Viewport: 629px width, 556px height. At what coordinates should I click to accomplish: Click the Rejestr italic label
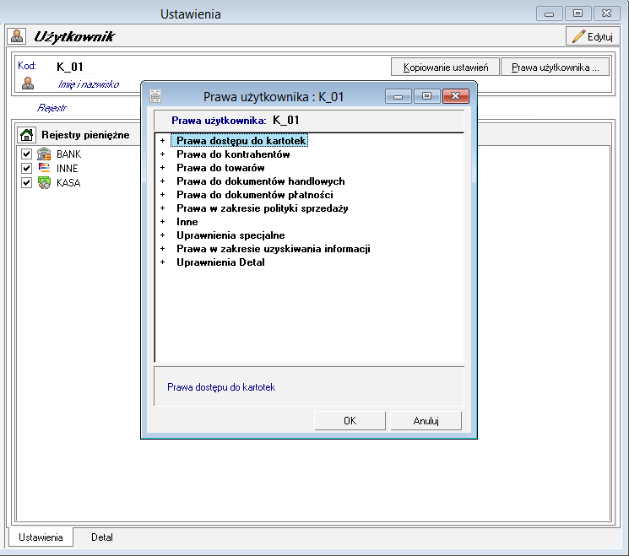pos(52,107)
